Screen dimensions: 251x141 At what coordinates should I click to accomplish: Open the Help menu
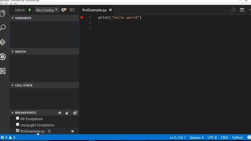click(15, 4)
